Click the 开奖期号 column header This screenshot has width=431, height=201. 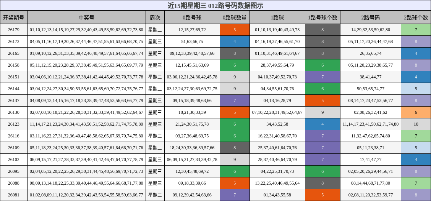pyautogui.click(x=14, y=17)
